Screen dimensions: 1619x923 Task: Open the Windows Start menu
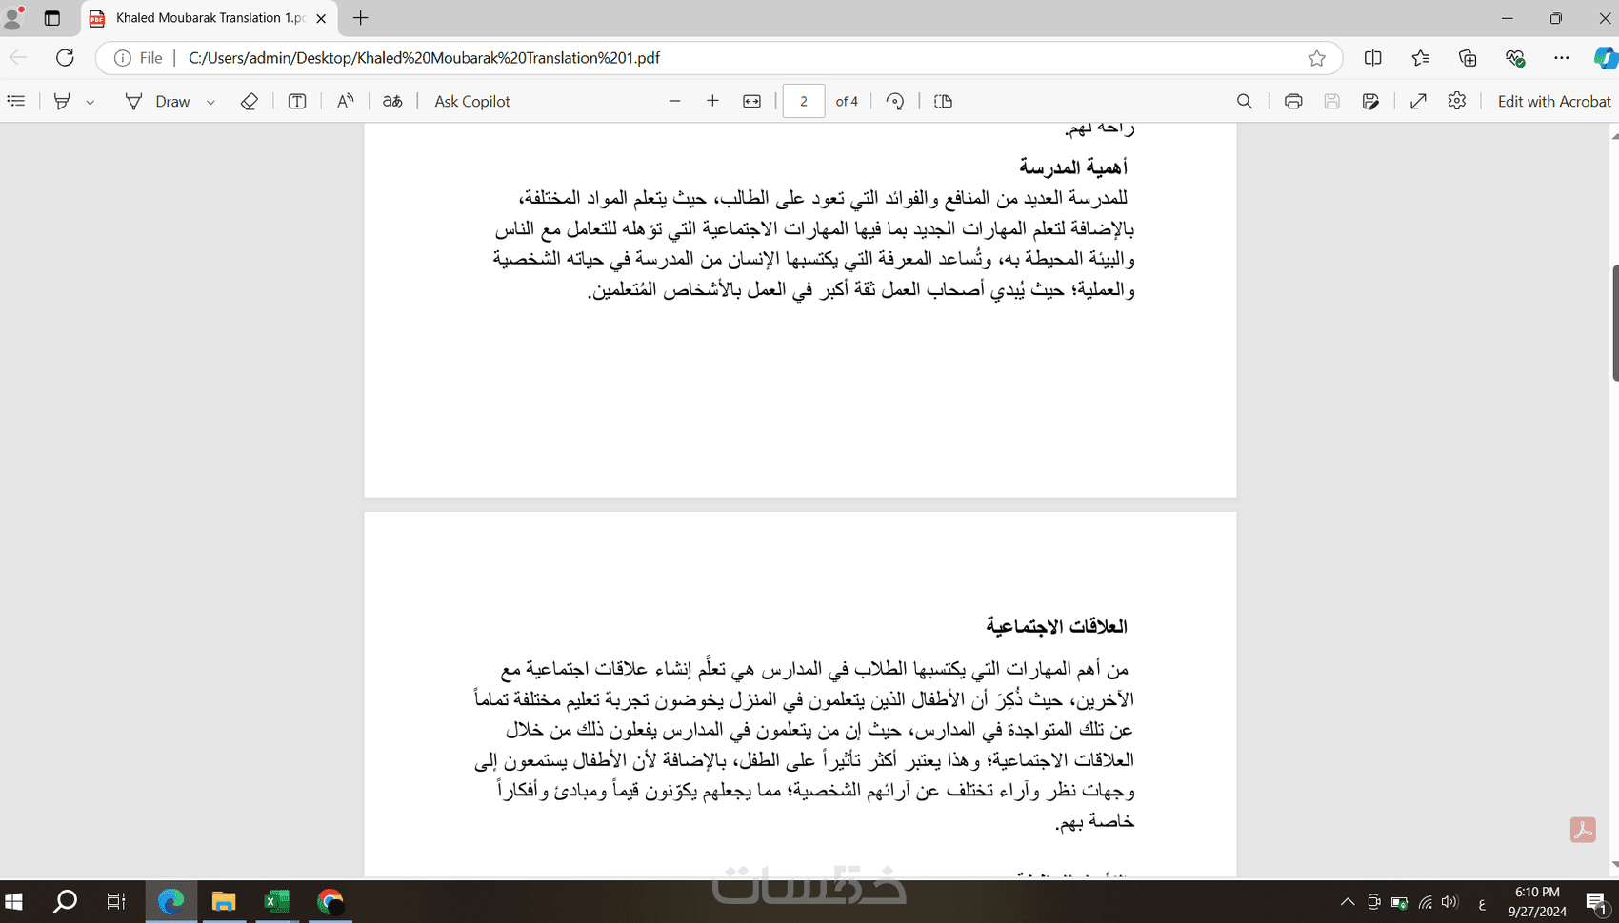tap(14, 901)
